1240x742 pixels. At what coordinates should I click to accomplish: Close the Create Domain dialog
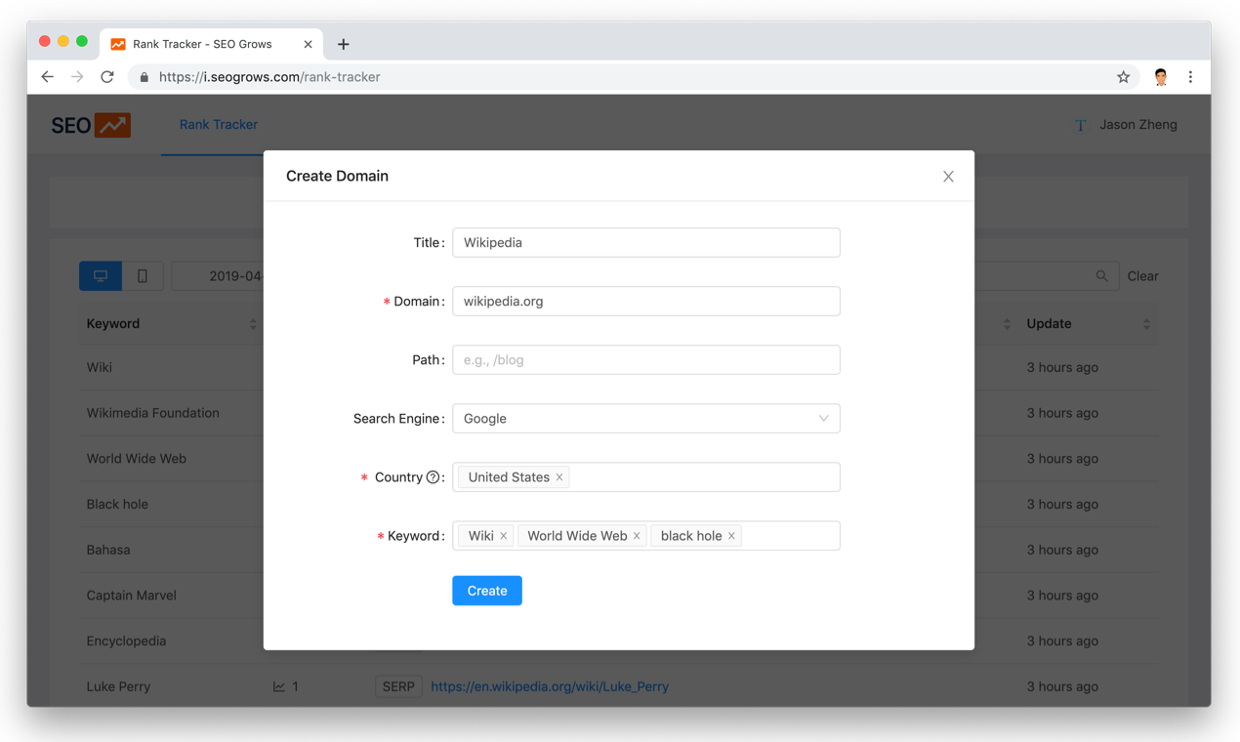pyautogui.click(x=948, y=177)
